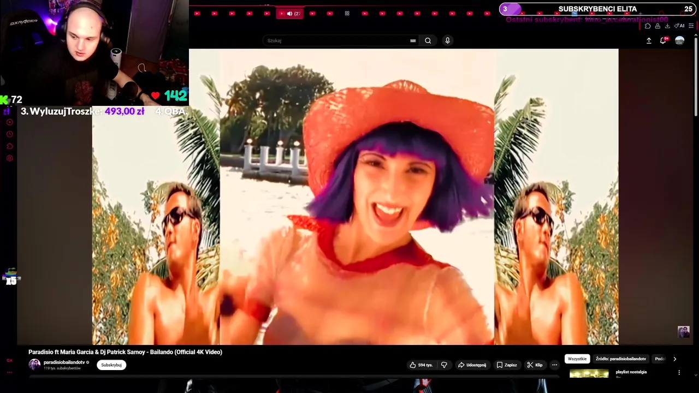Open the account avatar menu

(679, 40)
